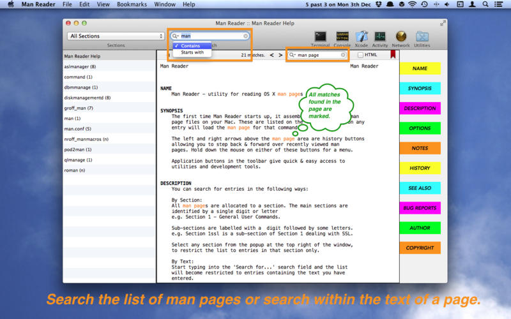Image resolution: width=511 pixels, height=319 pixels.
Task: Clear the 'man page' search field
Action: tap(343, 56)
